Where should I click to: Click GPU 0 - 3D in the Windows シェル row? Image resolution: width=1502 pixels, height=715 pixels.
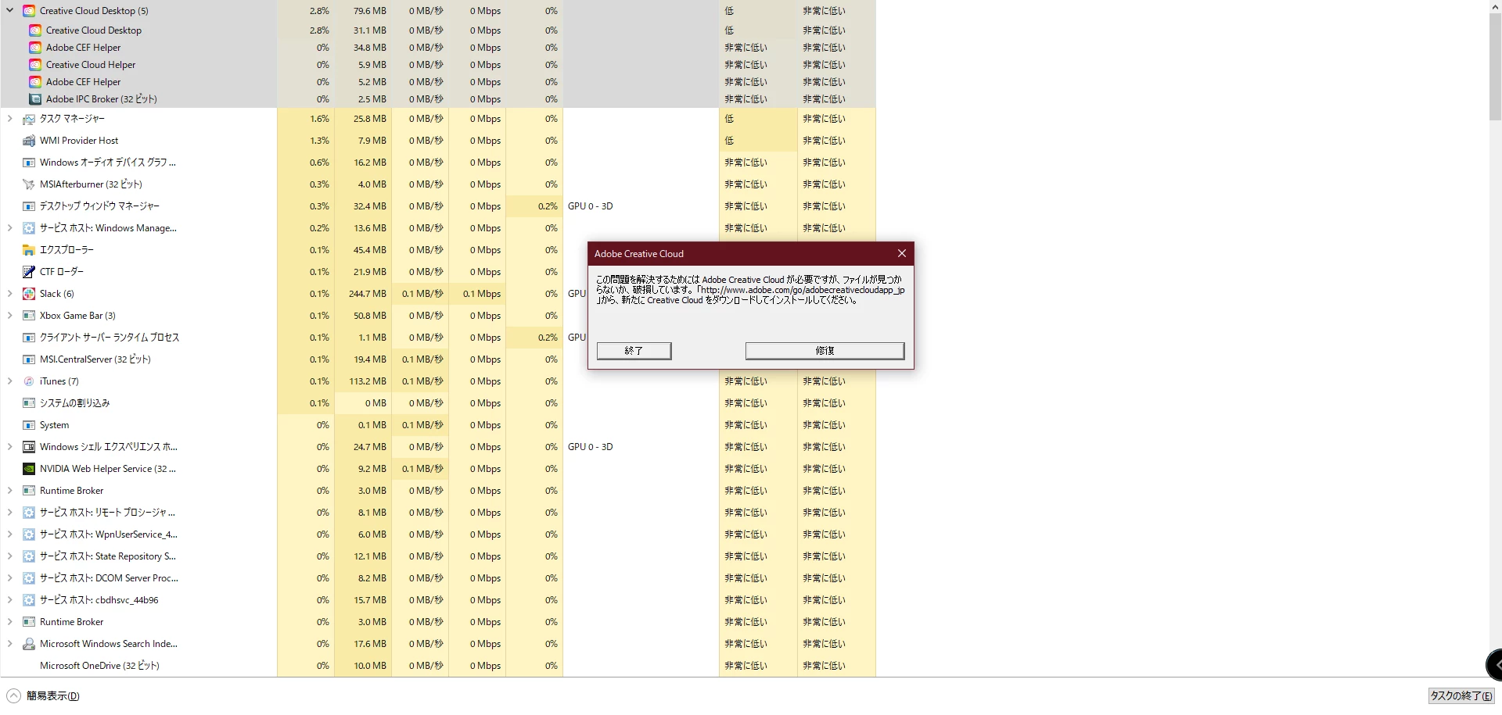591,447
